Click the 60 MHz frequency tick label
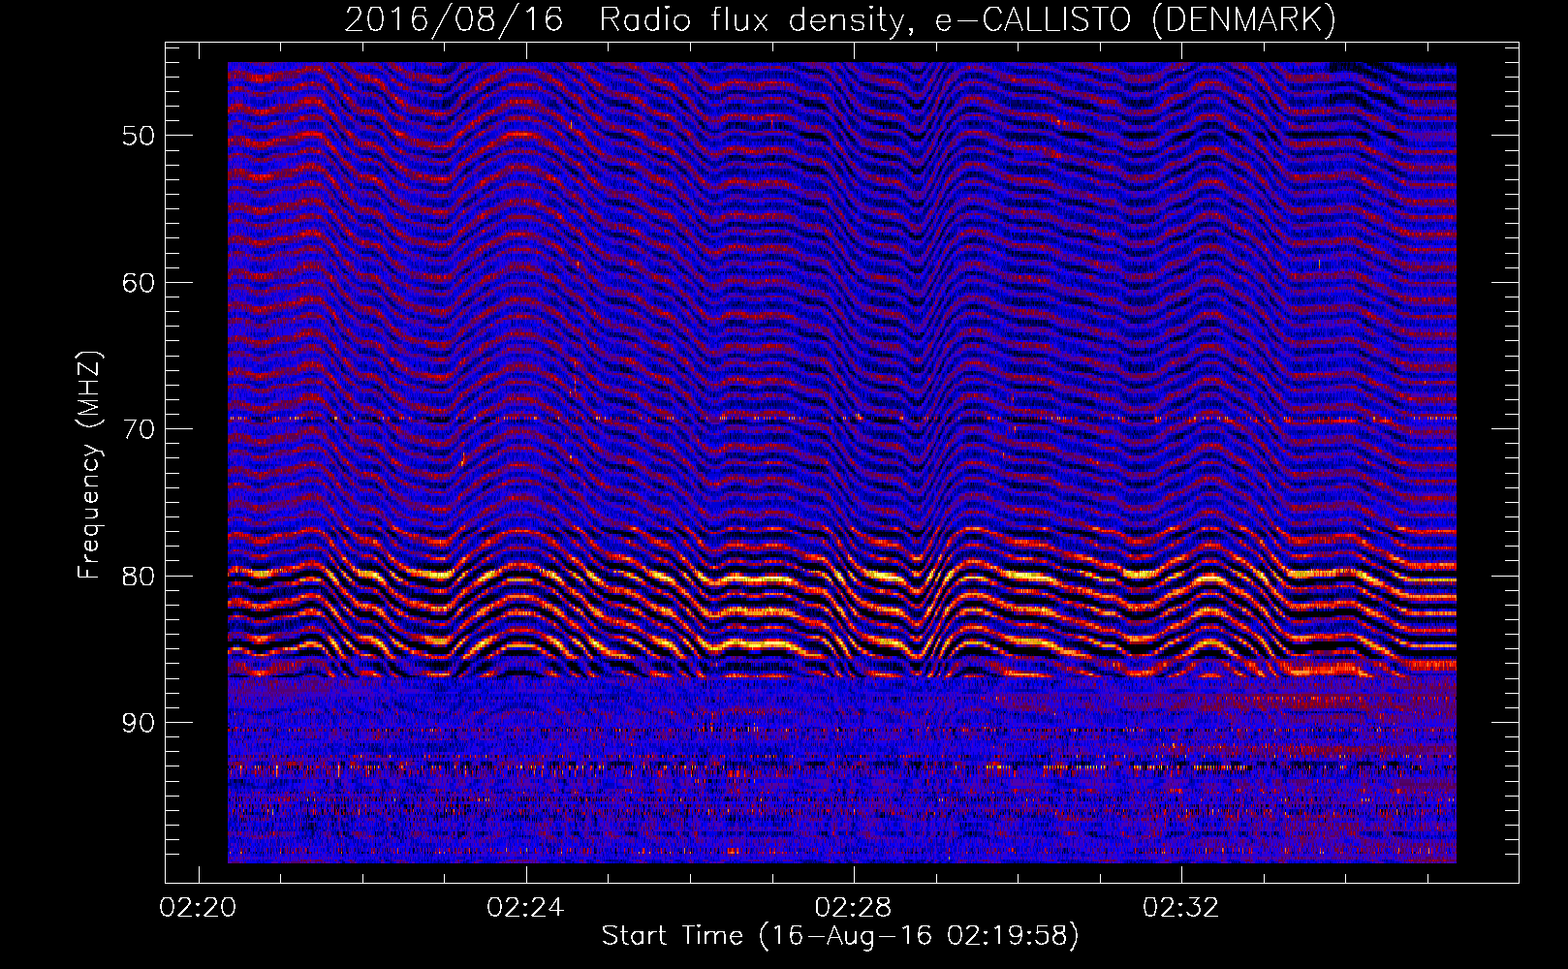This screenshot has width=1568, height=969. click(x=138, y=283)
